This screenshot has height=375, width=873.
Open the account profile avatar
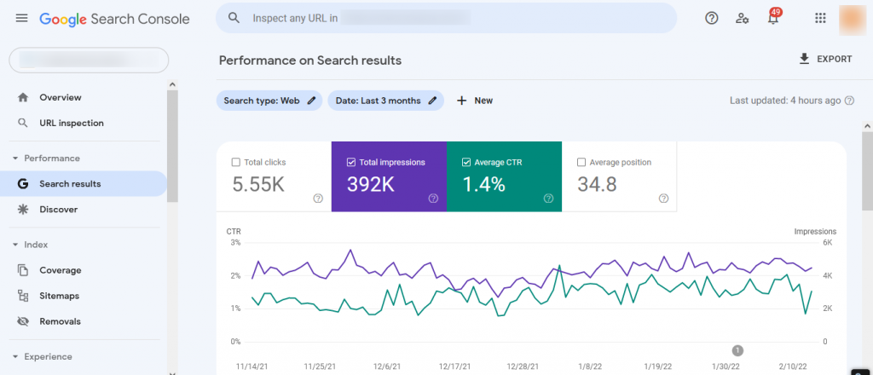click(x=853, y=19)
